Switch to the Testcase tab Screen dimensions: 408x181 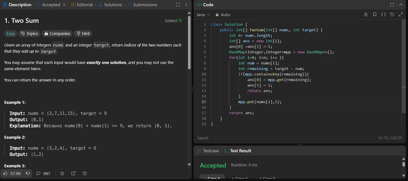pyautogui.click(x=207, y=151)
